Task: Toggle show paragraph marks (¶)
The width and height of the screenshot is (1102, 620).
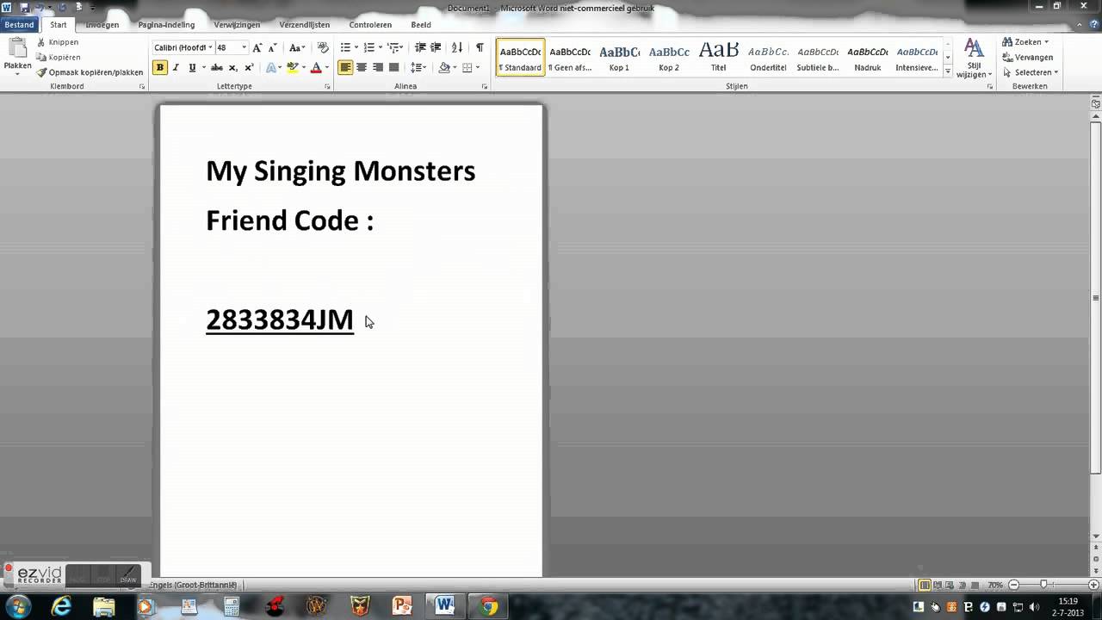Action: 480,48
